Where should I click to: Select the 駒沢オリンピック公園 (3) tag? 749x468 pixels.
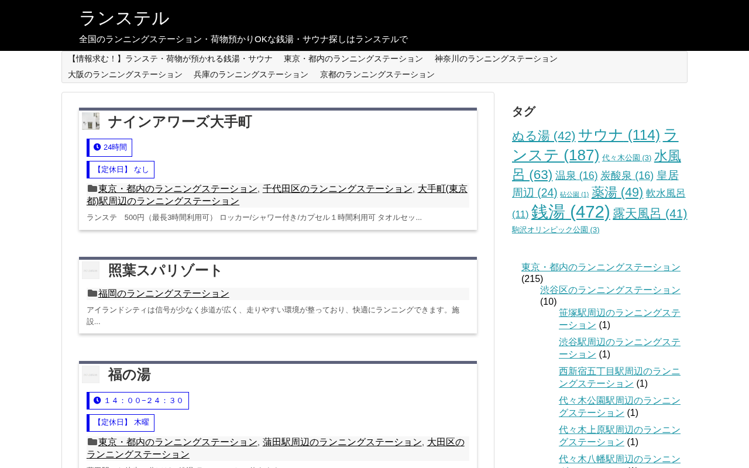point(556,230)
